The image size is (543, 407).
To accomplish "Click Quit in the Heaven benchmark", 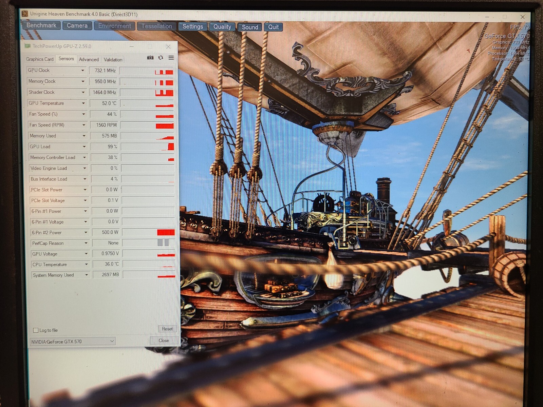I will coord(273,27).
